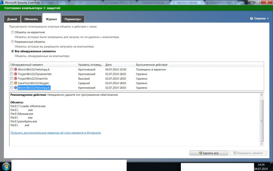Select the Trojan:Win32/Dynamer!dtc entry

(x=35, y=74)
